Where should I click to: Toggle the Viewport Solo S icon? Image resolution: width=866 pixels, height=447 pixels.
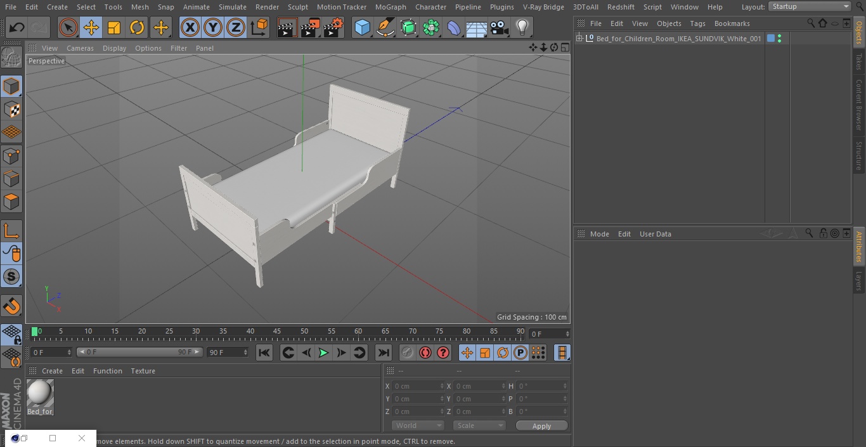click(11, 276)
